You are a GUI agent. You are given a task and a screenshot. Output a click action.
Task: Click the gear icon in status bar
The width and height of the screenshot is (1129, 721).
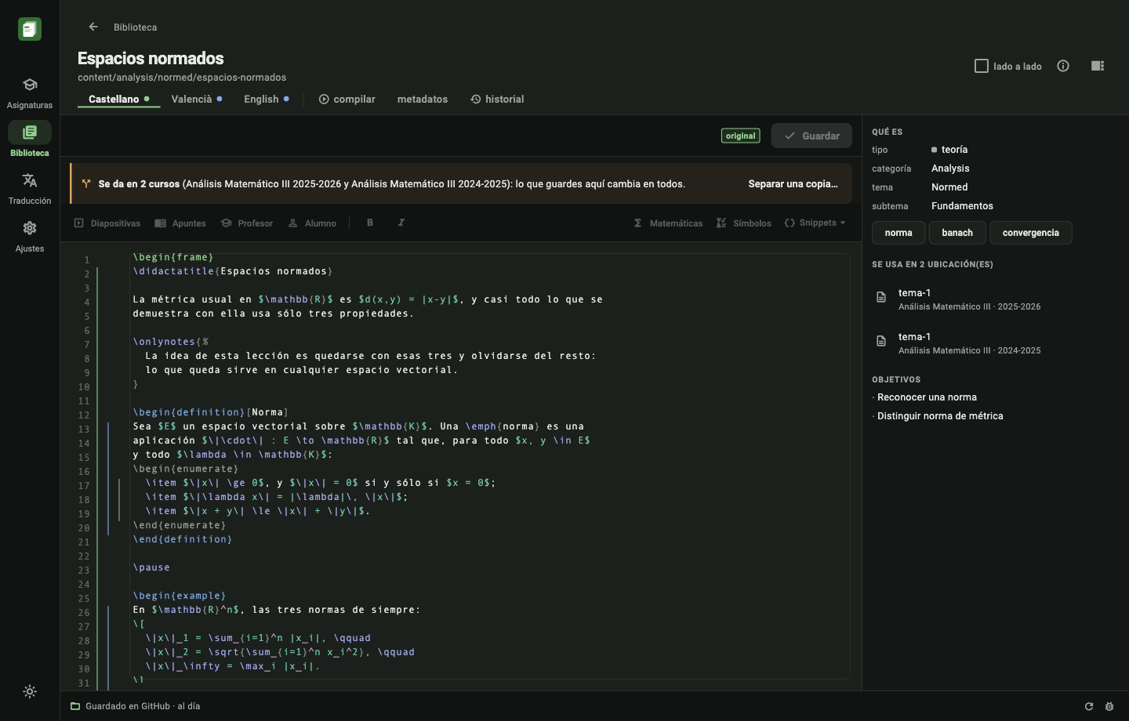coord(1109,706)
